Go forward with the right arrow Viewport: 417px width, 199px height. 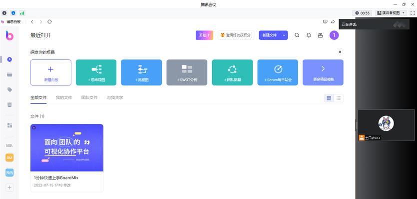pos(40,22)
